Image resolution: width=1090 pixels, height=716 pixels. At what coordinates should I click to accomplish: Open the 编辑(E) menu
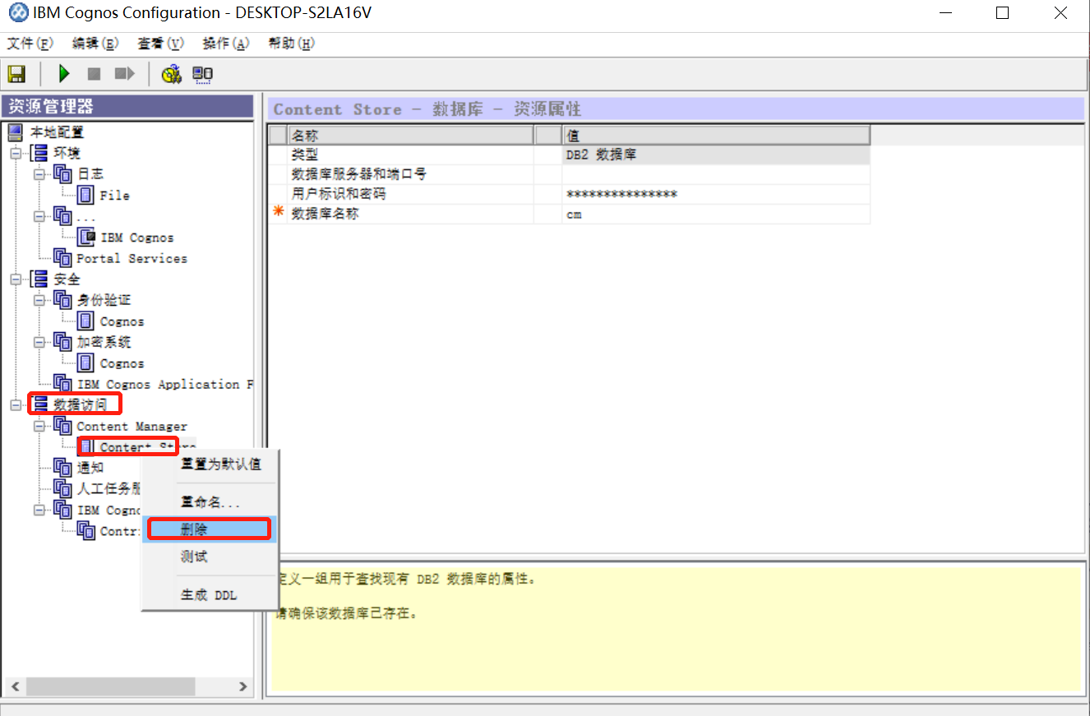(95, 44)
